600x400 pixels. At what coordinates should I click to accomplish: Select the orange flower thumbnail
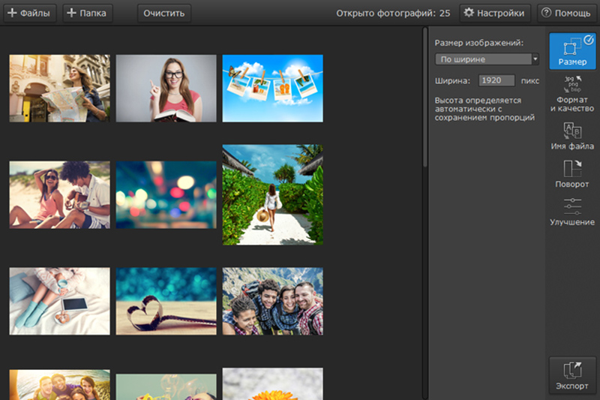(x=272, y=384)
